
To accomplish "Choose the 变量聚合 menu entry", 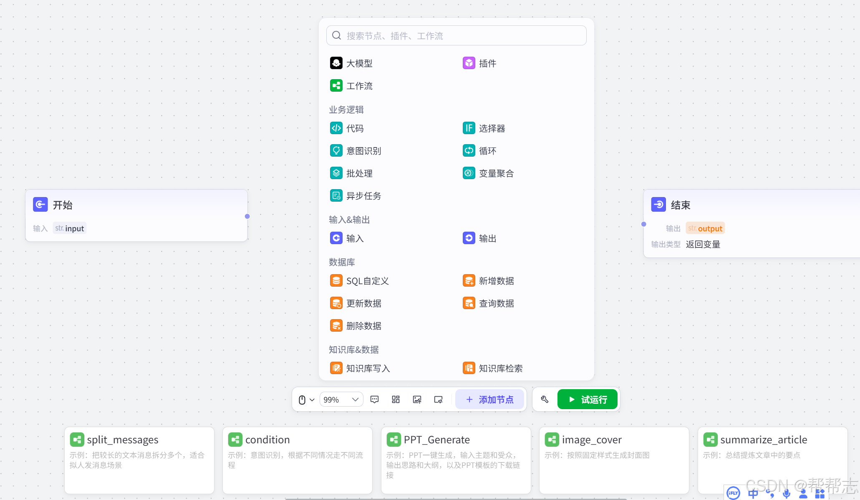I will (488, 173).
